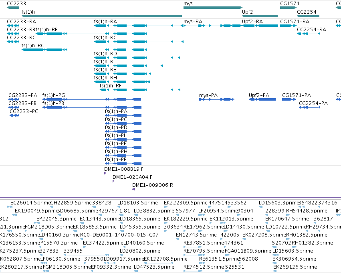
Task: Choose protein label fs(1)h-PG
Action: point(54,95)
